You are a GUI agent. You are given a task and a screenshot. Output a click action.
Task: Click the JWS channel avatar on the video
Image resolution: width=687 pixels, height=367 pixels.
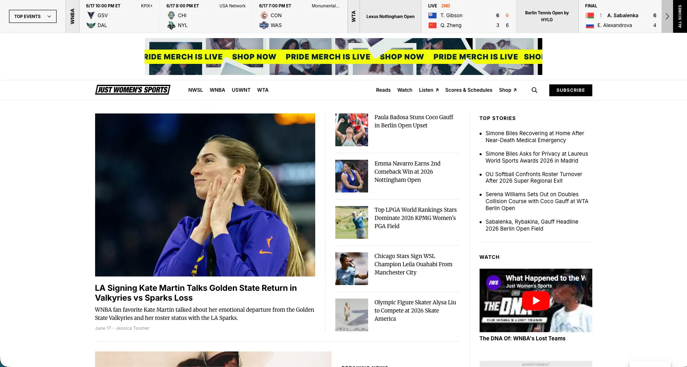click(494, 283)
